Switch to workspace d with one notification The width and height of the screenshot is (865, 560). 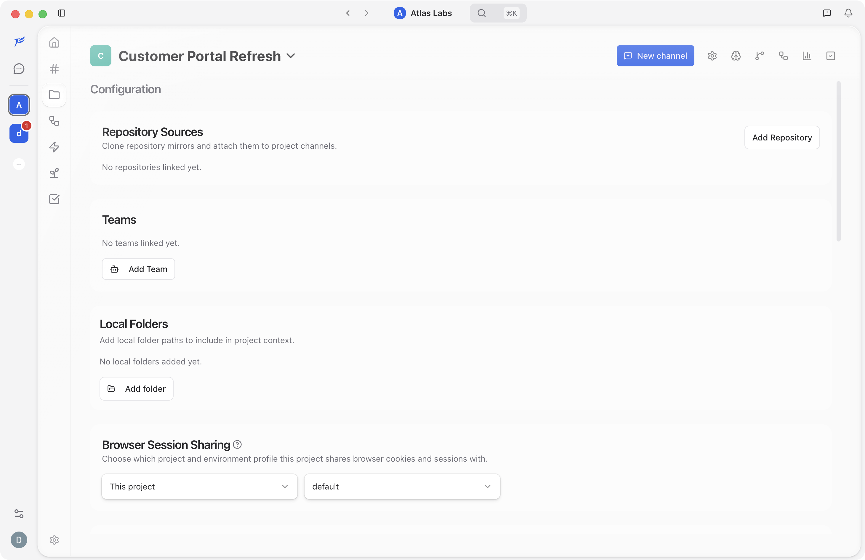pos(19,133)
